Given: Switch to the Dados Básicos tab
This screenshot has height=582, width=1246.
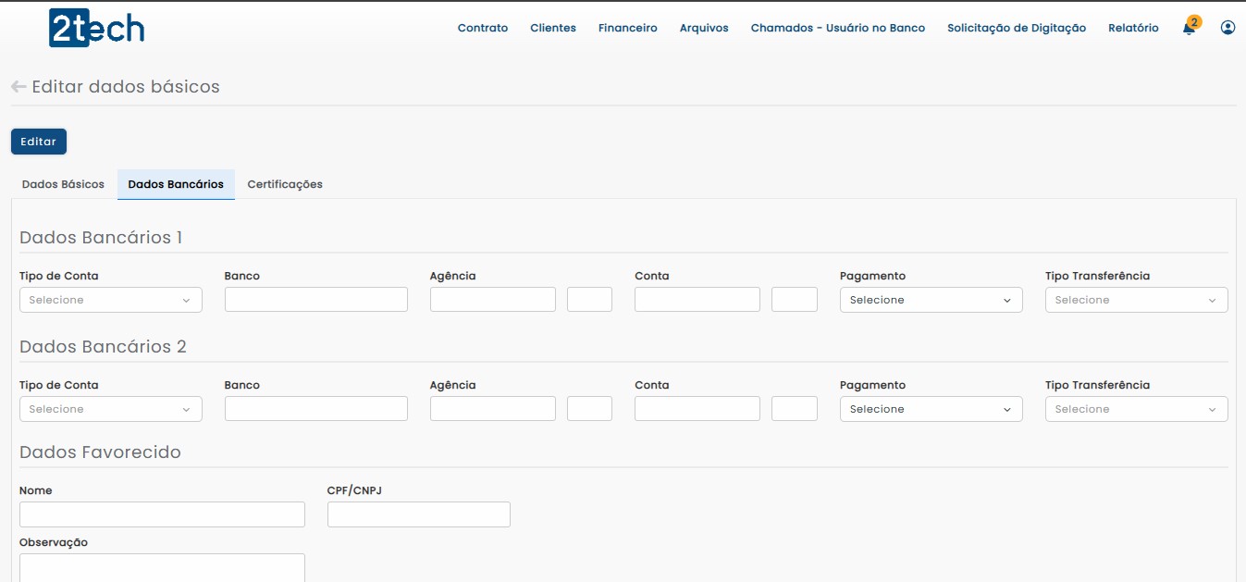Looking at the screenshot, I should click(x=63, y=184).
